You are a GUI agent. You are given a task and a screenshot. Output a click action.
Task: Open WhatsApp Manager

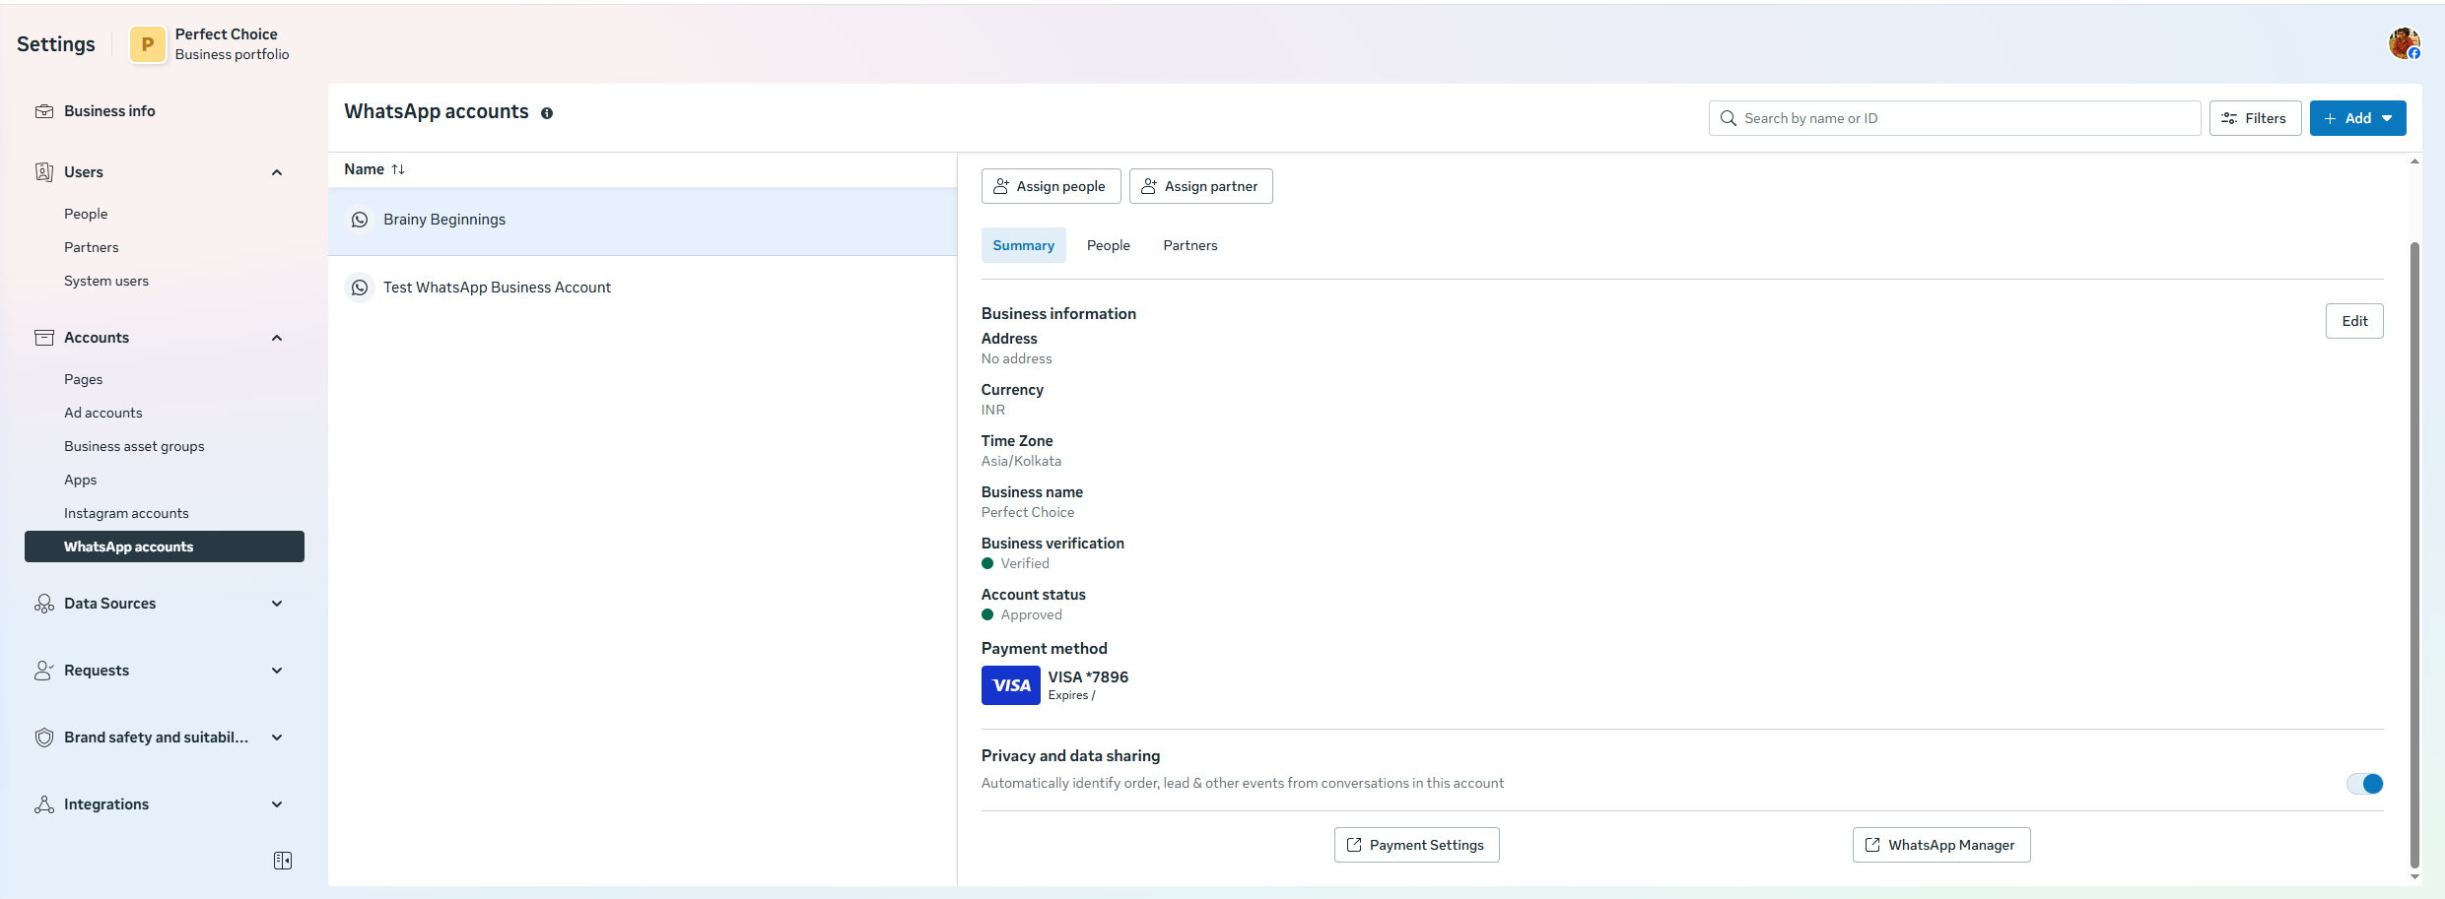tap(1941, 845)
